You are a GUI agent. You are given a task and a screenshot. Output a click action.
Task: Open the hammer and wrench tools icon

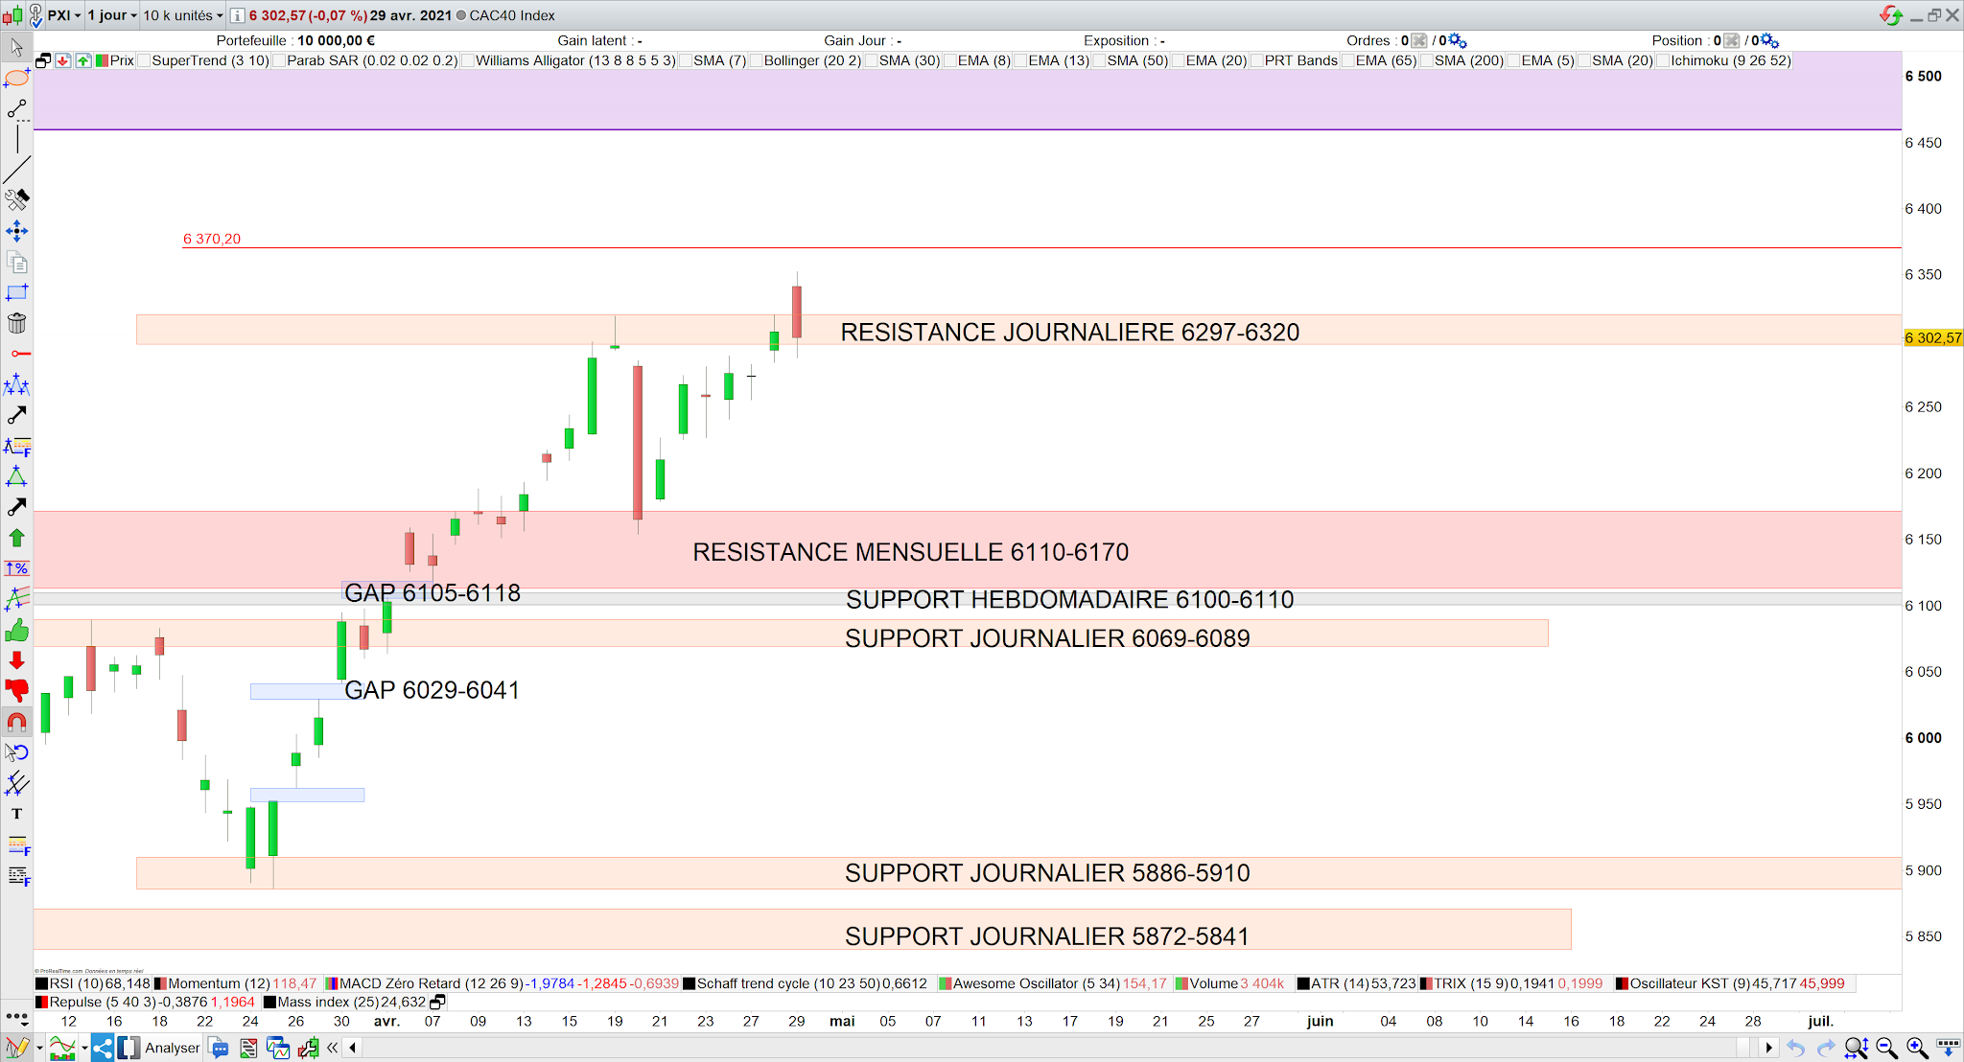click(x=16, y=199)
